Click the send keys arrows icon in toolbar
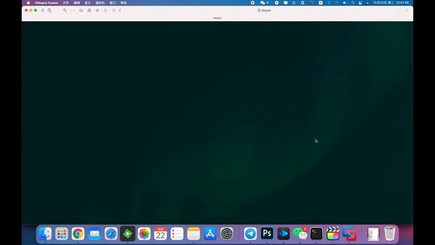The width and height of the screenshot is (435, 245). [x=73, y=10]
